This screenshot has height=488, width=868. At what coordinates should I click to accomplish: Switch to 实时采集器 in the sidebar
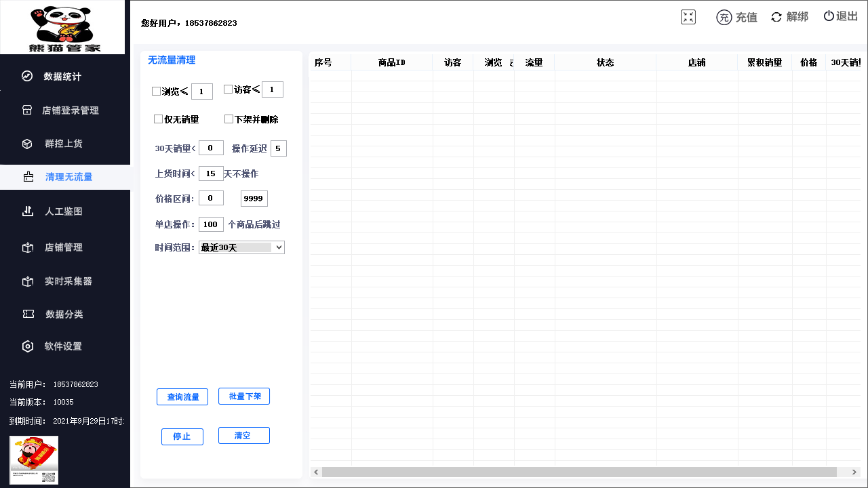tap(68, 281)
